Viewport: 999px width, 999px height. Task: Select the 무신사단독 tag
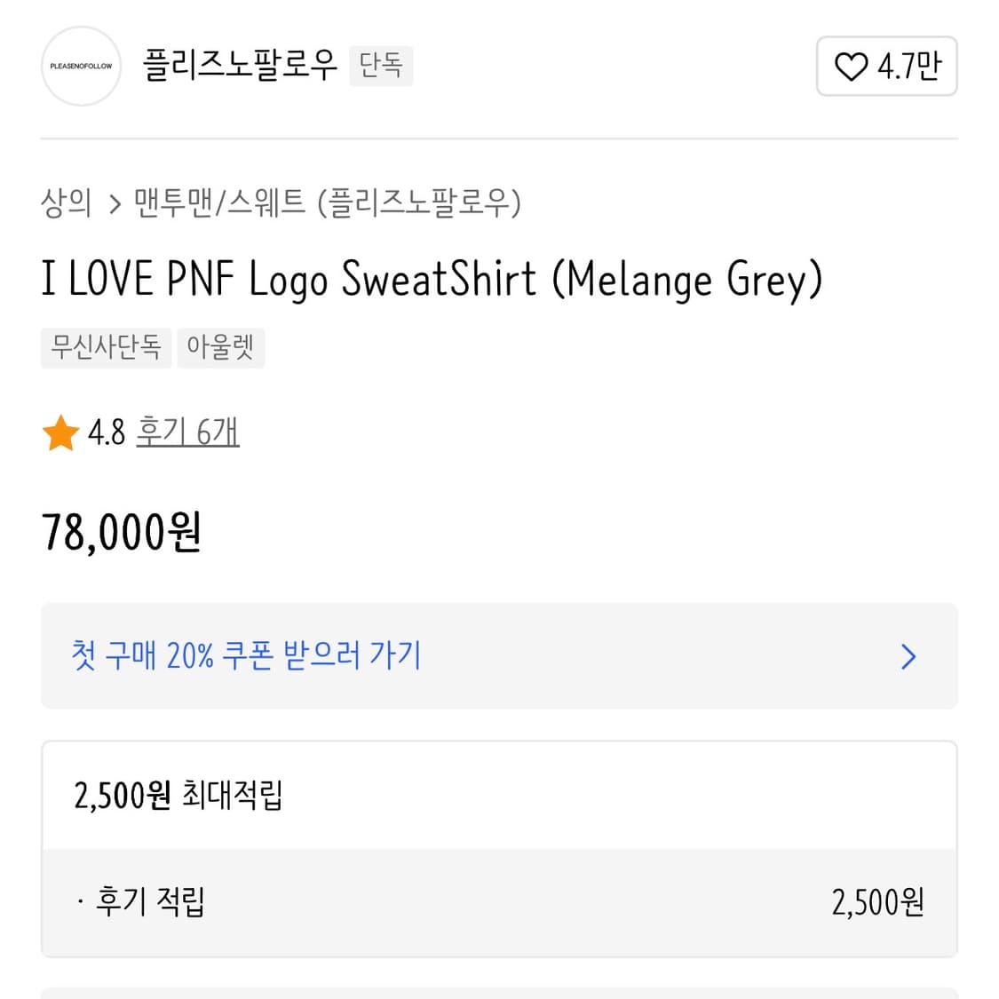click(106, 346)
